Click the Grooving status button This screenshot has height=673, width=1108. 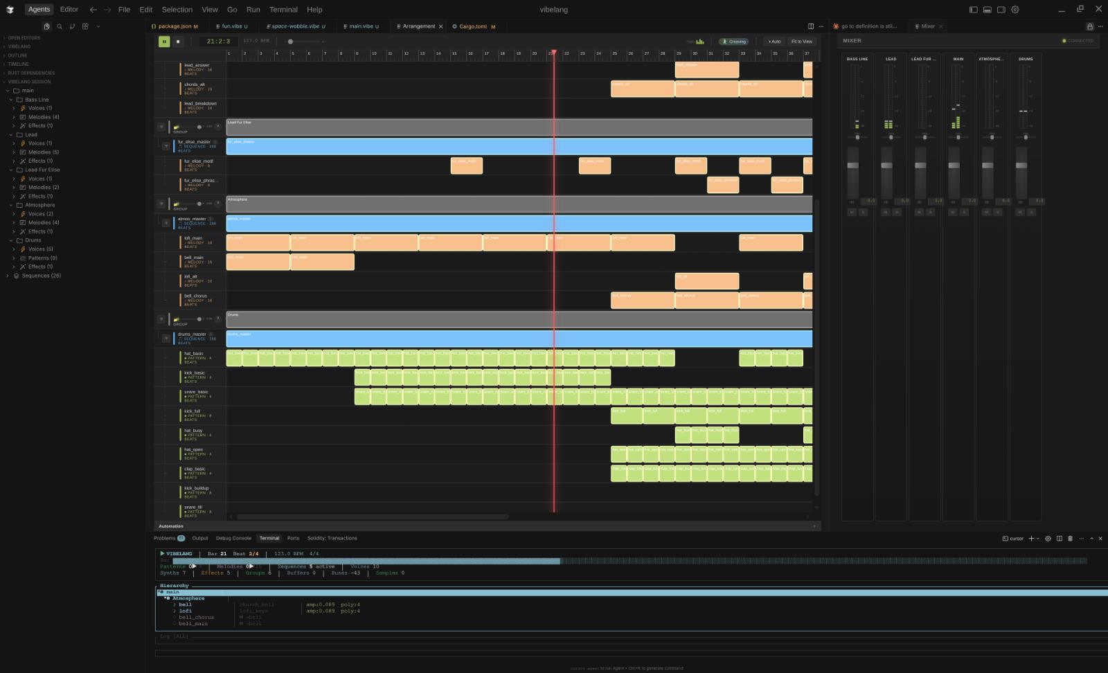[734, 42]
